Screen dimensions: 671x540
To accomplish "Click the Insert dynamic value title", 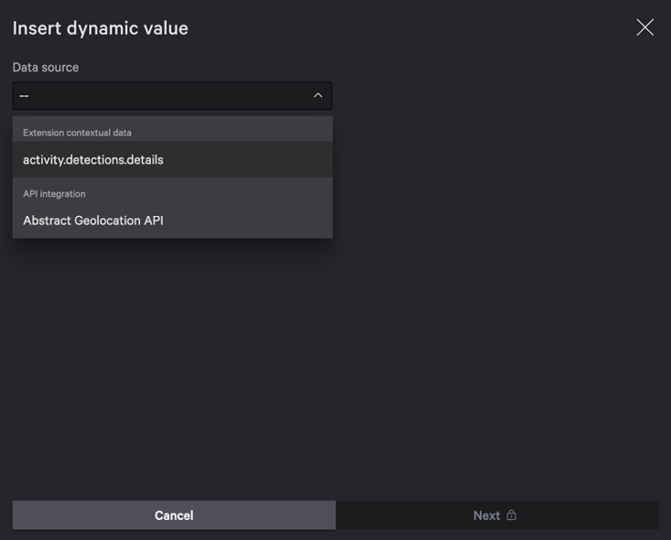I will [x=101, y=28].
